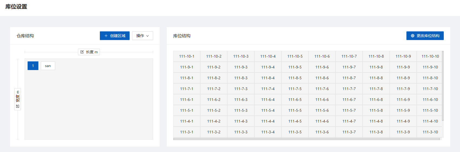Screen dimensions: 460x152
Task: Click the chevron arrow on 操作
Action: pos(147,36)
